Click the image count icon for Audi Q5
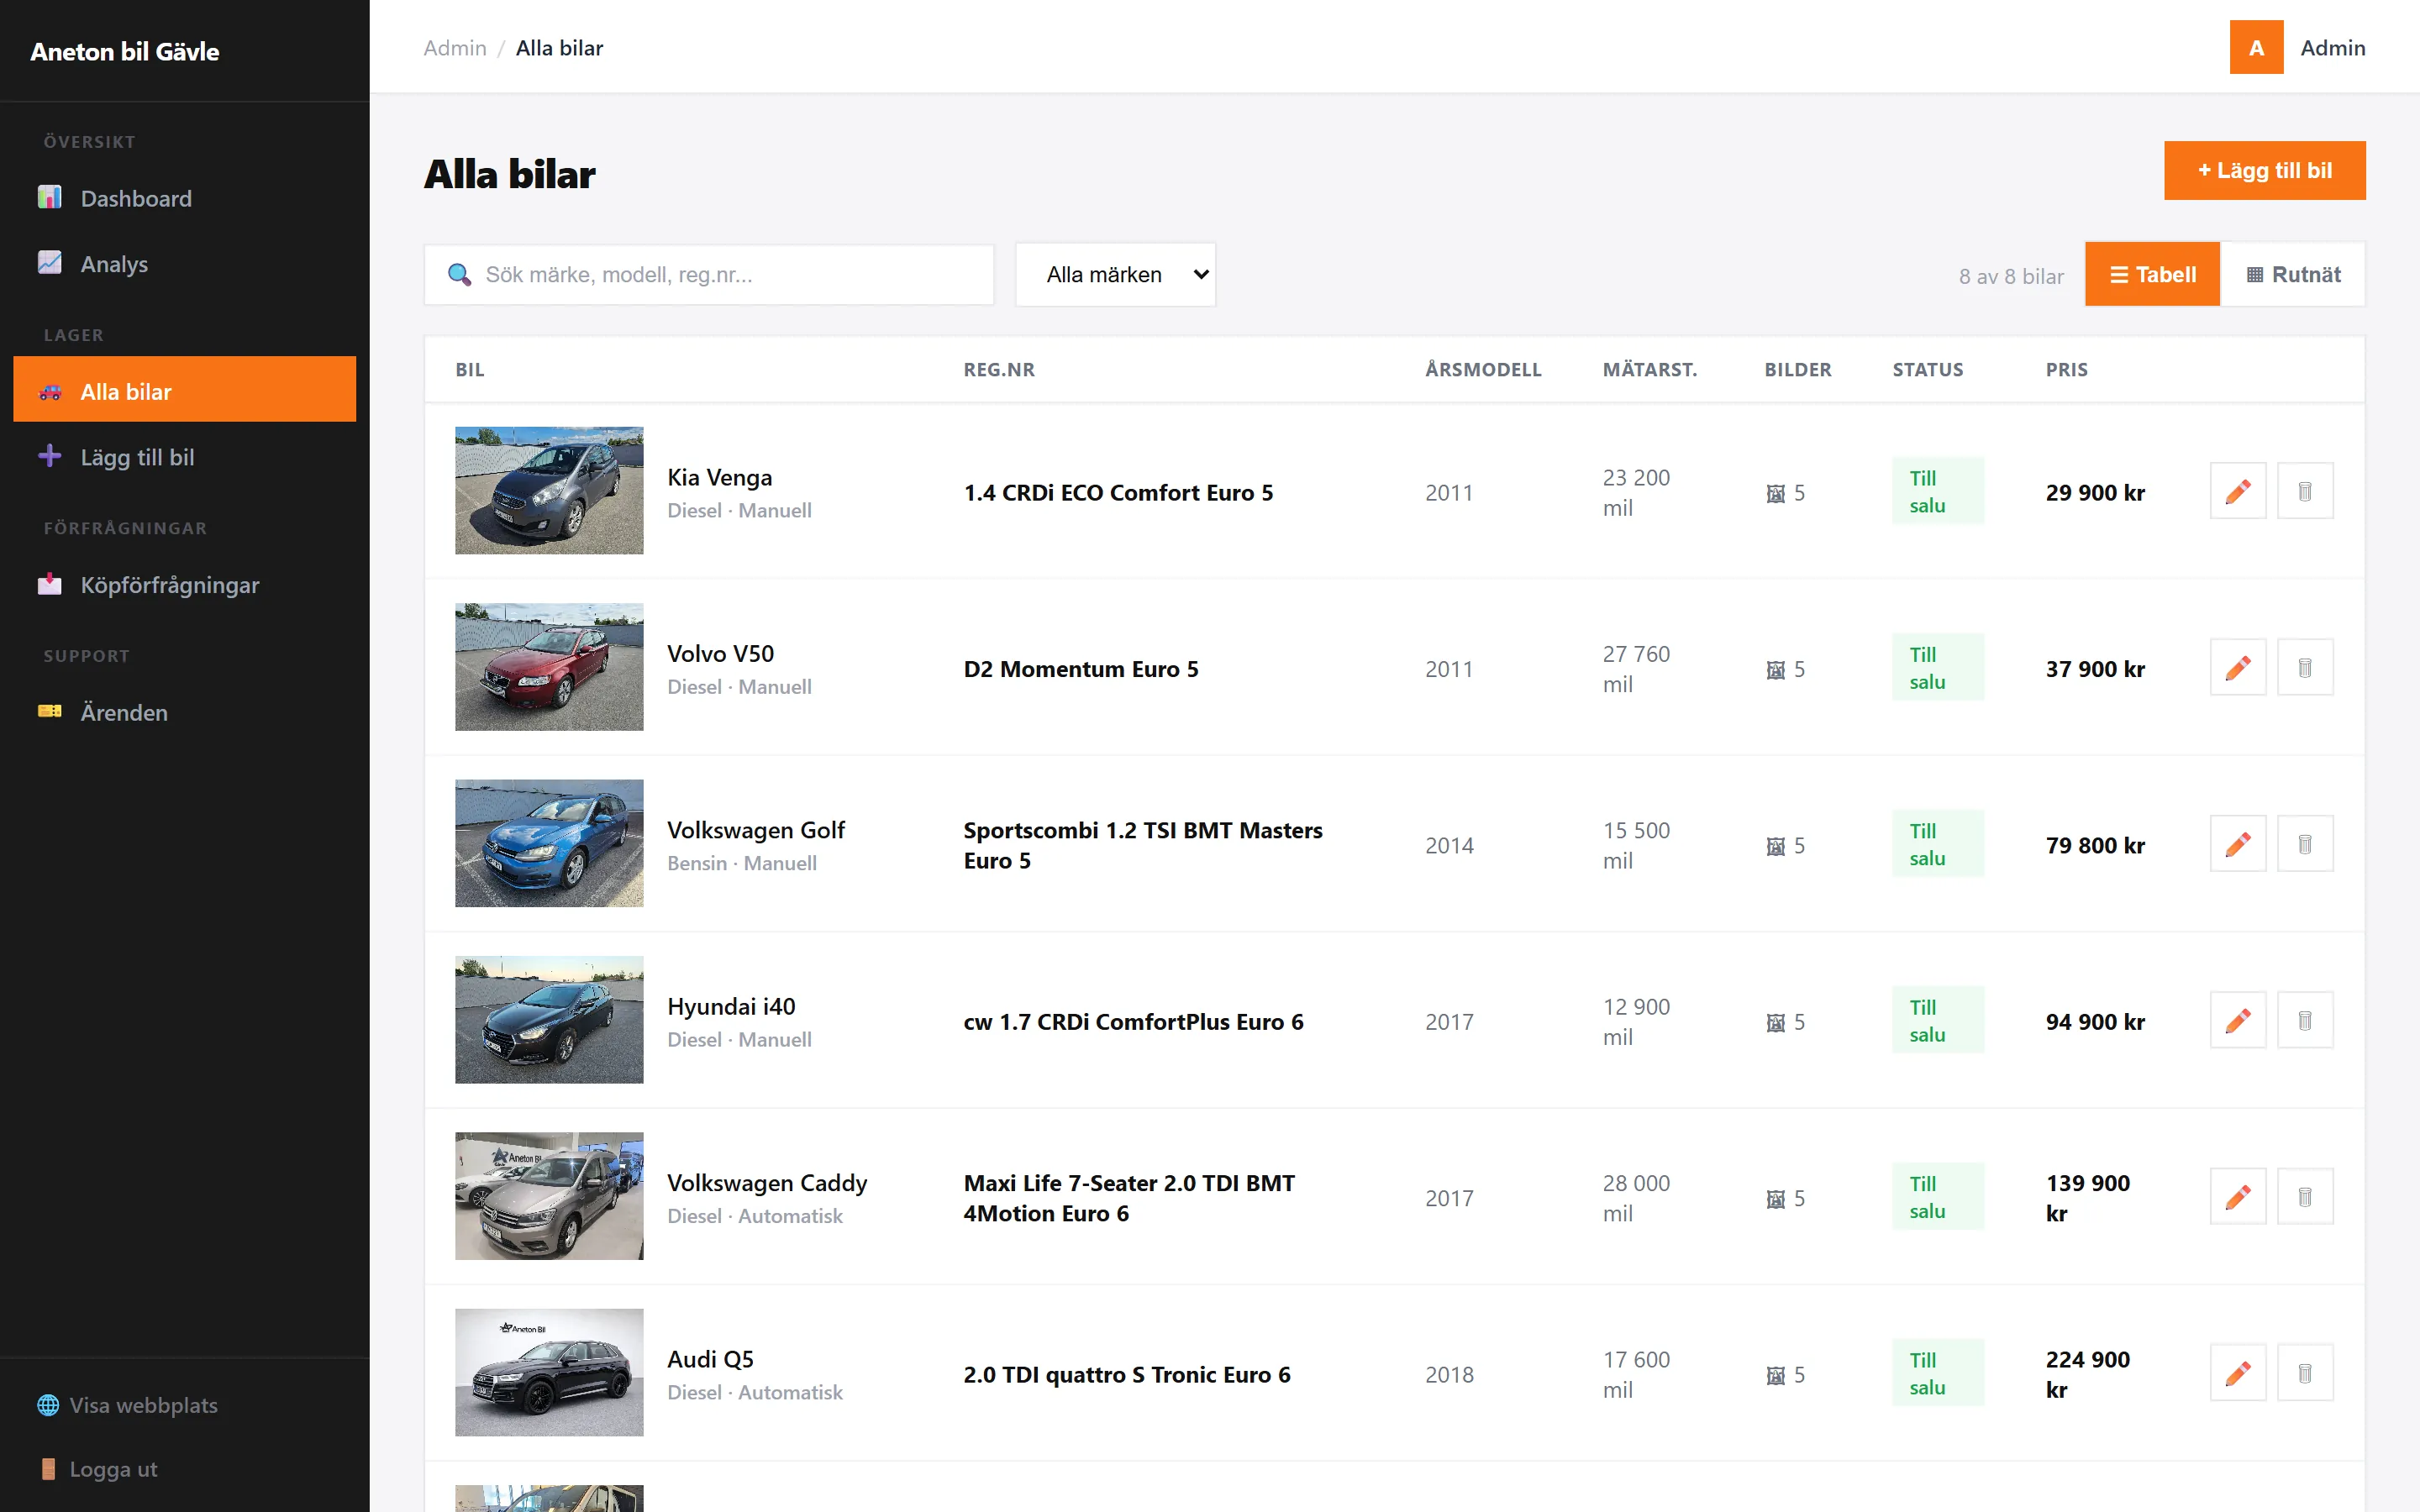2420x1512 pixels. click(1776, 1375)
